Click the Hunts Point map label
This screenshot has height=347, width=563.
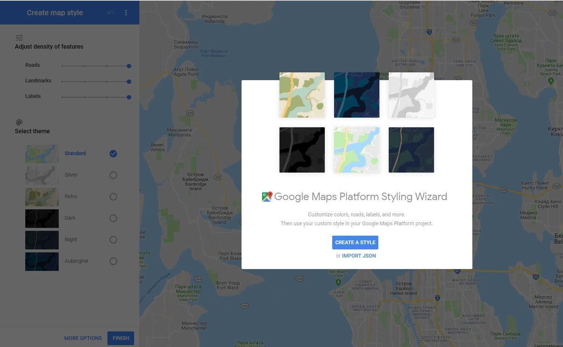pos(535,186)
